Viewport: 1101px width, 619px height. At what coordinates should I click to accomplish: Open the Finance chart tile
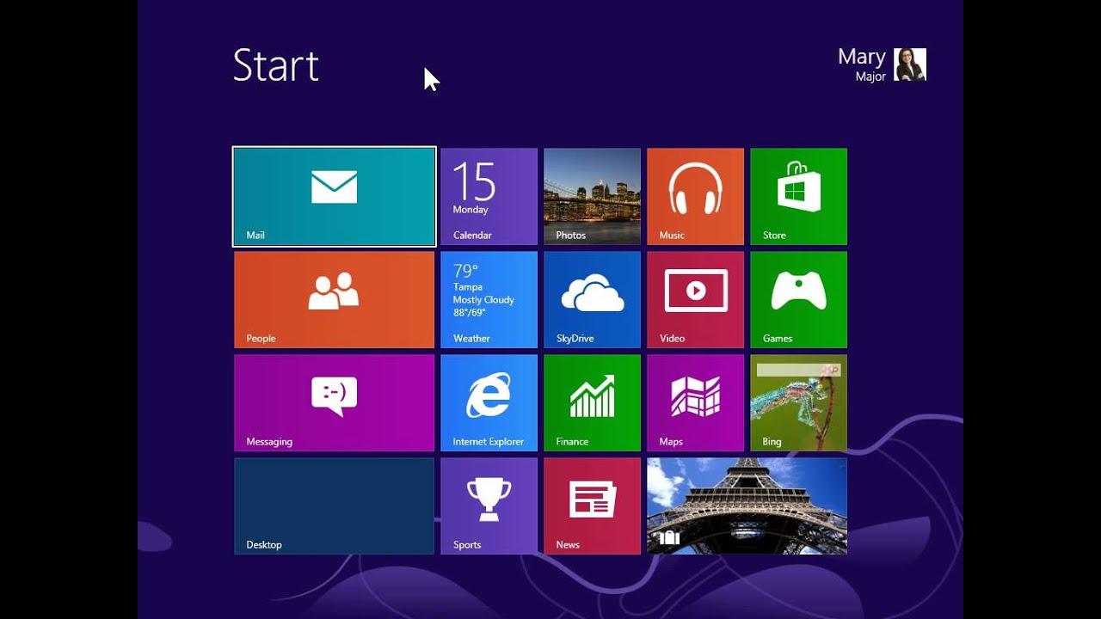(x=592, y=402)
